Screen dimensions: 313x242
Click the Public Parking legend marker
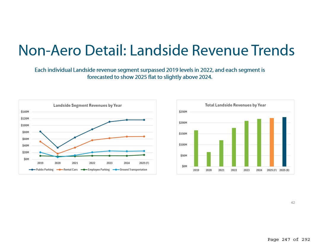[32, 170]
